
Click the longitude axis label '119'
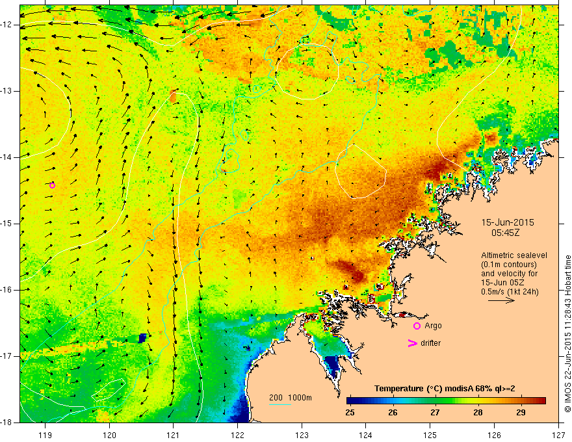click(x=45, y=435)
